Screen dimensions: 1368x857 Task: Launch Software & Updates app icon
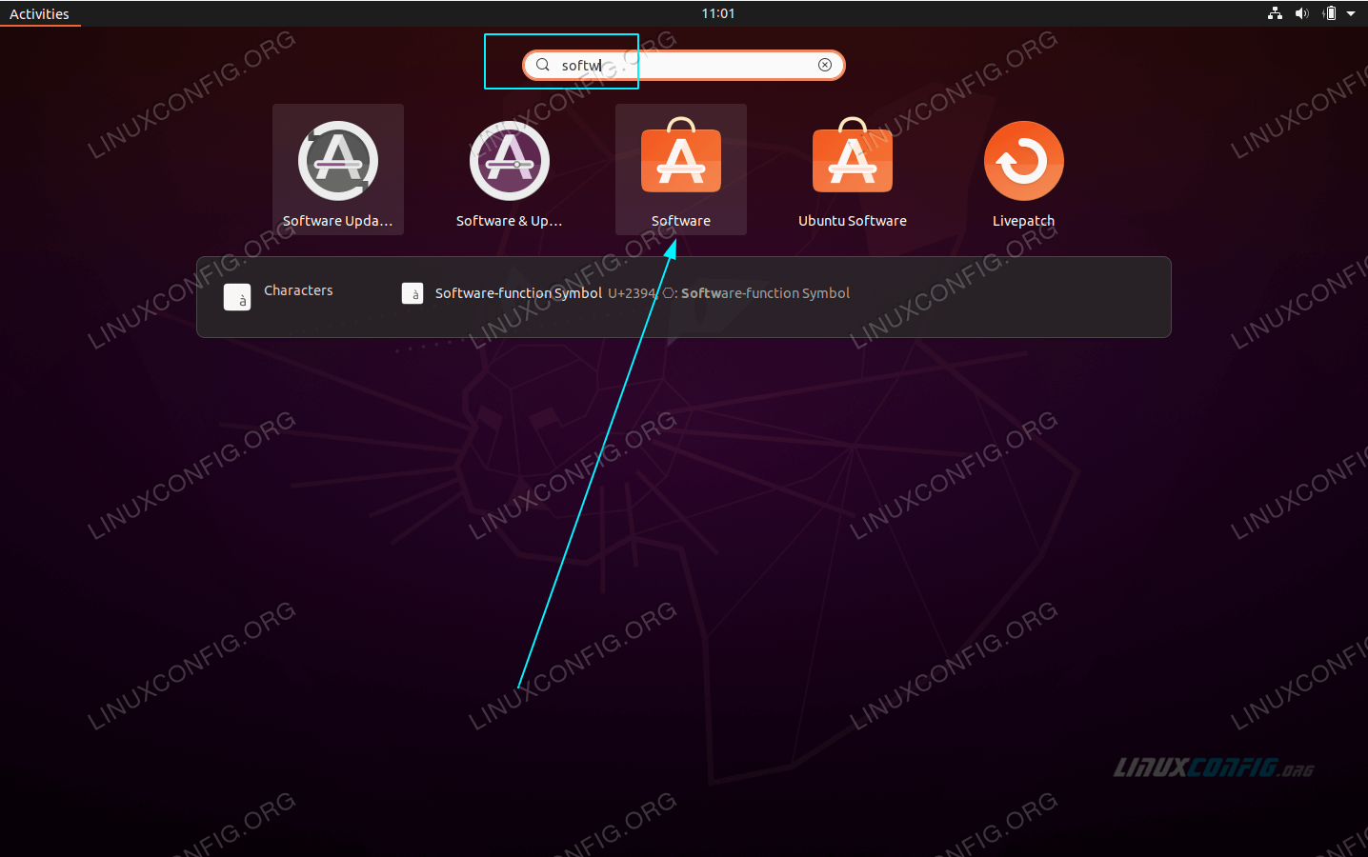pyautogui.click(x=510, y=161)
